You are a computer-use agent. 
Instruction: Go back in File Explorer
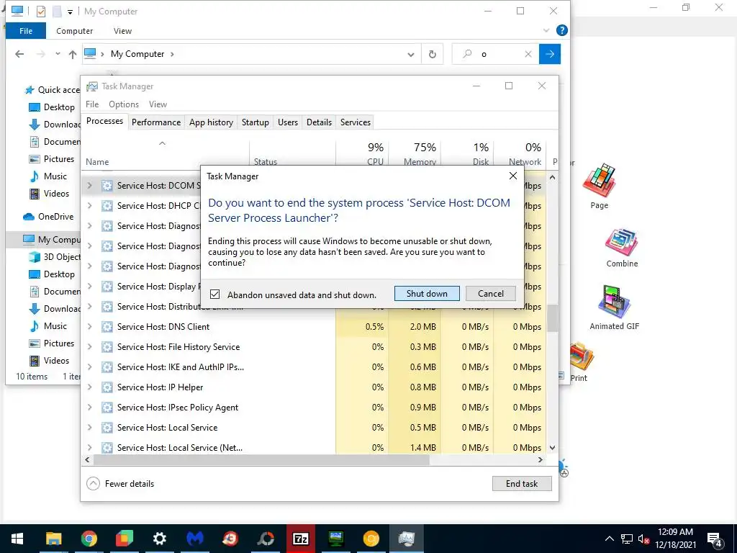[19, 54]
